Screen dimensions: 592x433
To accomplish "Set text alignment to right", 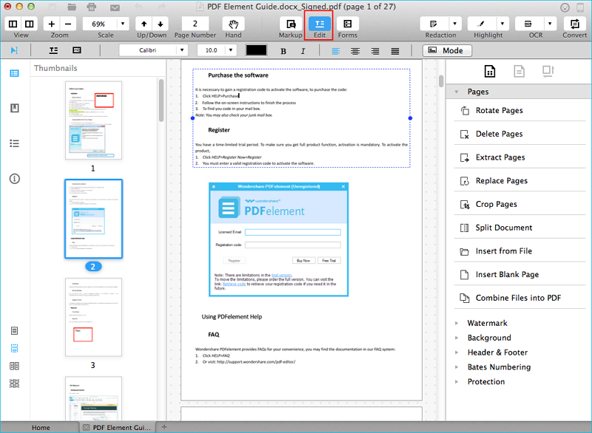I will pos(375,51).
